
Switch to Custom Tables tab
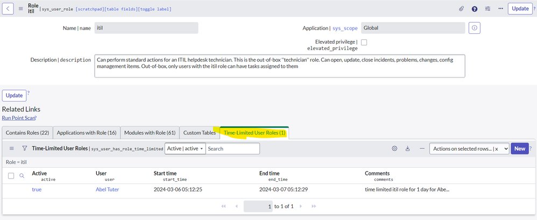tap(199, 132)
